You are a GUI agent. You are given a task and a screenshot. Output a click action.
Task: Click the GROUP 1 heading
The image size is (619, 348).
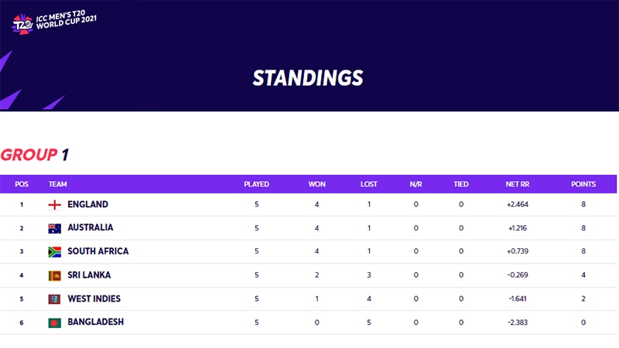(35, 155)
